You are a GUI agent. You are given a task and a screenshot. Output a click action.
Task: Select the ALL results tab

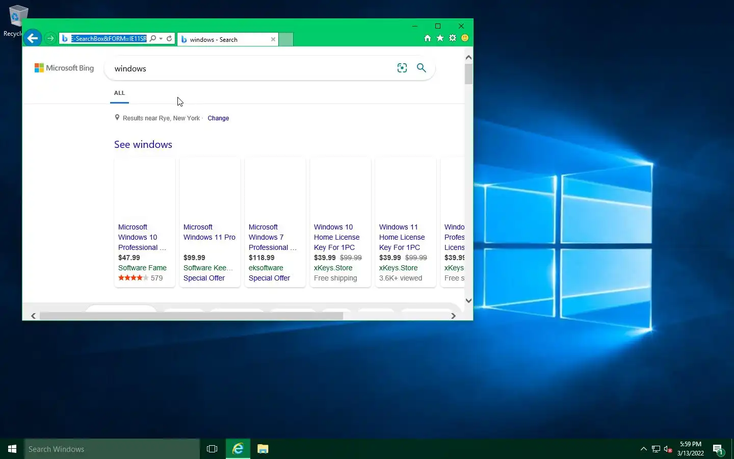click(119, 93)
